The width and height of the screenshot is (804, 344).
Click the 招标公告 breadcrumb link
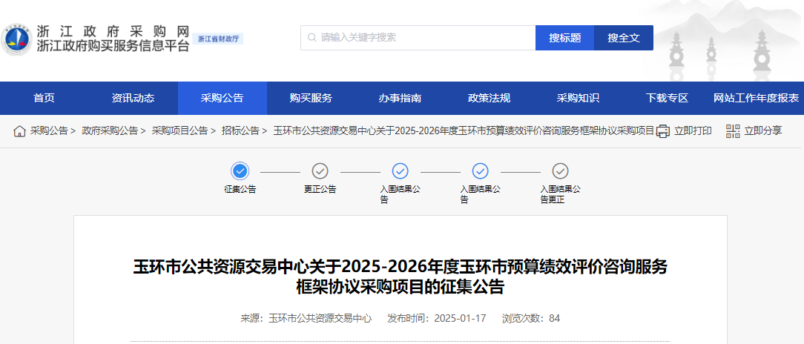tap(240, 131)
